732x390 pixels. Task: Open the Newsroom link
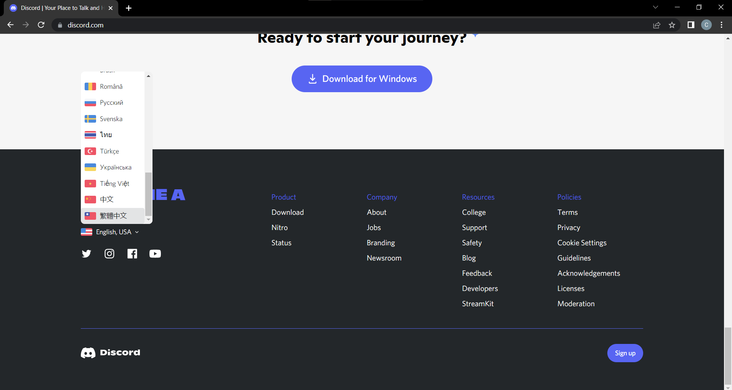click(x=384, y=258)
